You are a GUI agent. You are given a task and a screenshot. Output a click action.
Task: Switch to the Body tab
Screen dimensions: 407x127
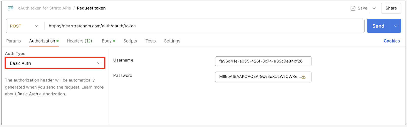(107, 41)
